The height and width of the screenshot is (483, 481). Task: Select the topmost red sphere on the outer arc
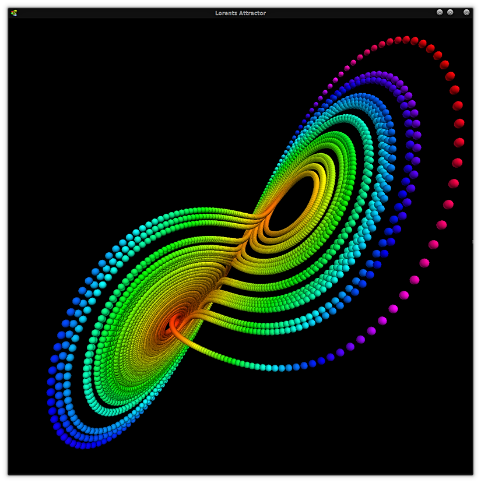tap(406, 40)
